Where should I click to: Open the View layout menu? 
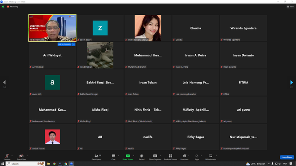click(x=290, y=6)
